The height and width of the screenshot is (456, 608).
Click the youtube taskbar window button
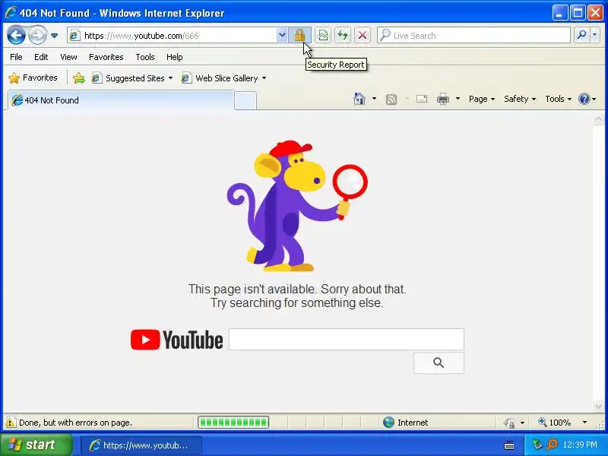141,445
